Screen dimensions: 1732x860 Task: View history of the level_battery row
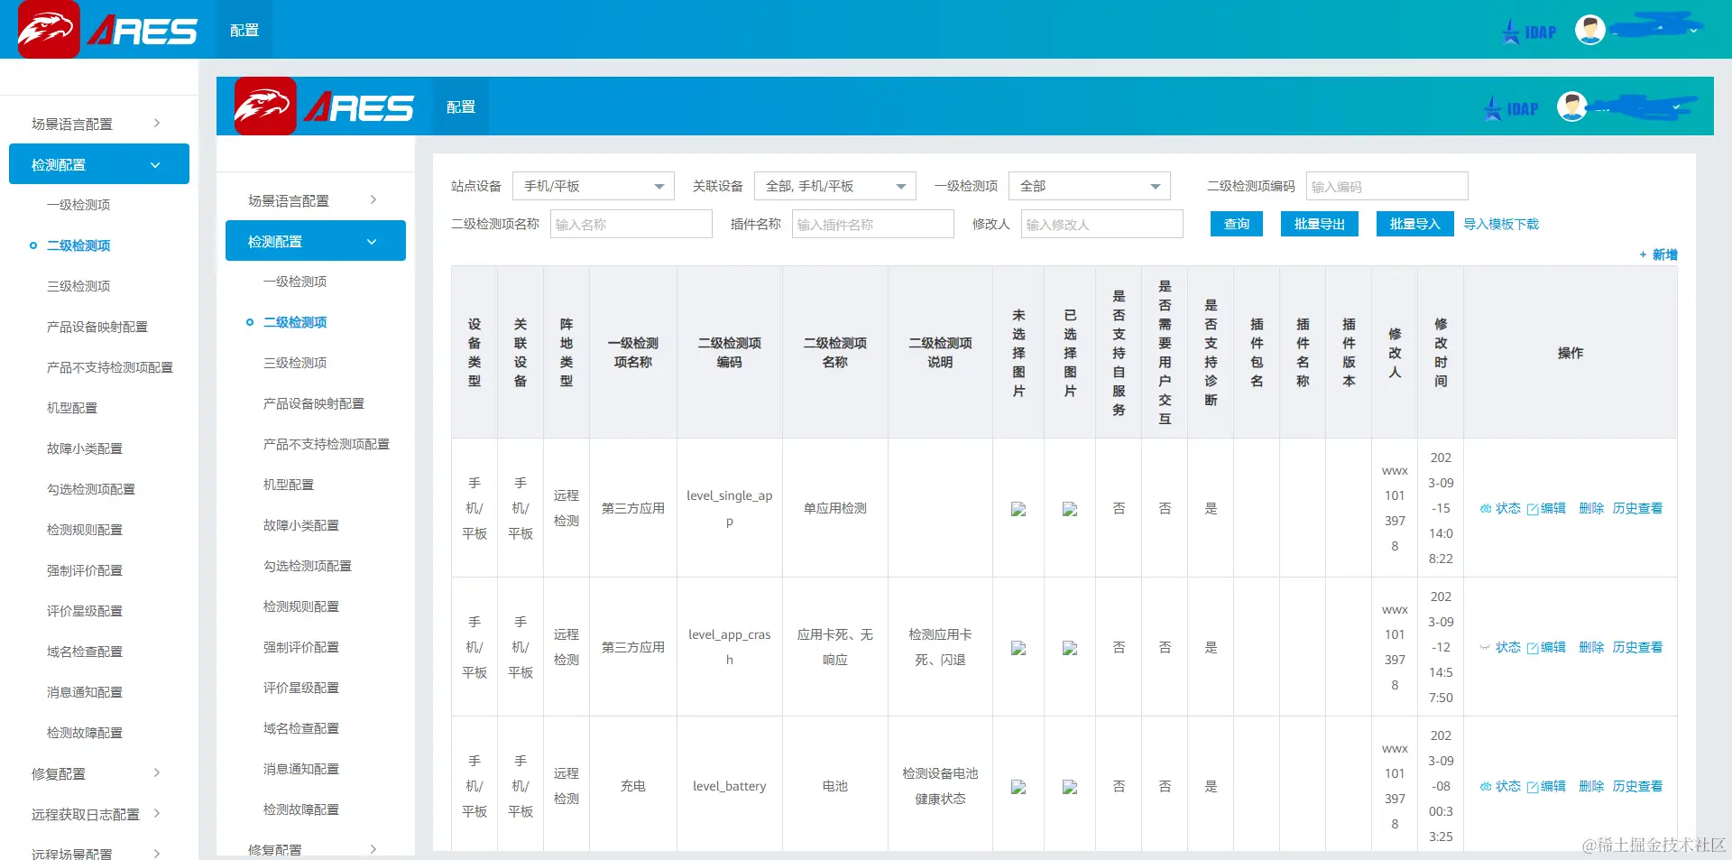(1637, 786)
